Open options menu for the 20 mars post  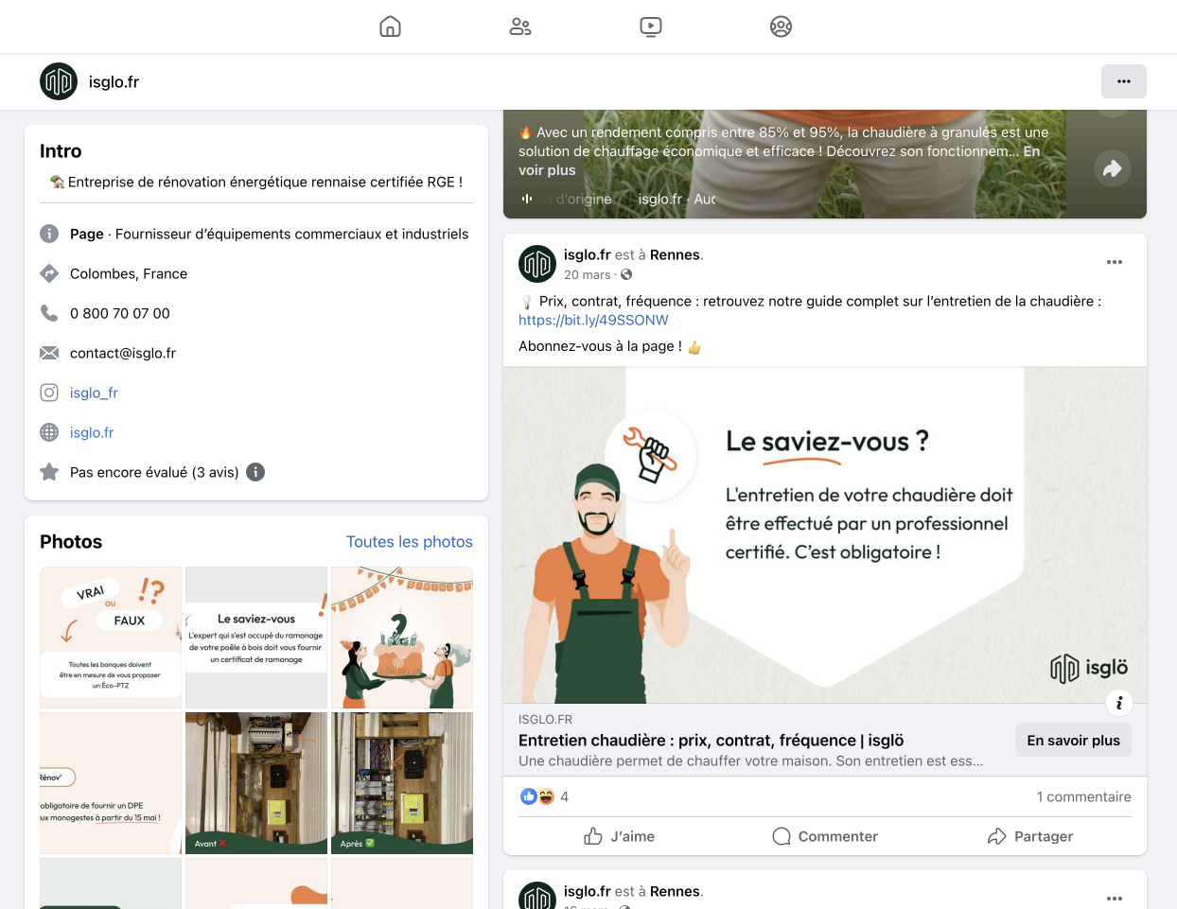click(x=1115, y=262)
